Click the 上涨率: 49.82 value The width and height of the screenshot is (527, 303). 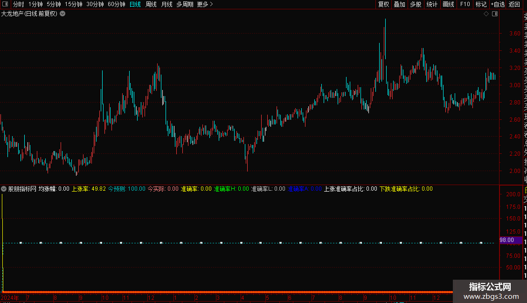pos(89,189)
